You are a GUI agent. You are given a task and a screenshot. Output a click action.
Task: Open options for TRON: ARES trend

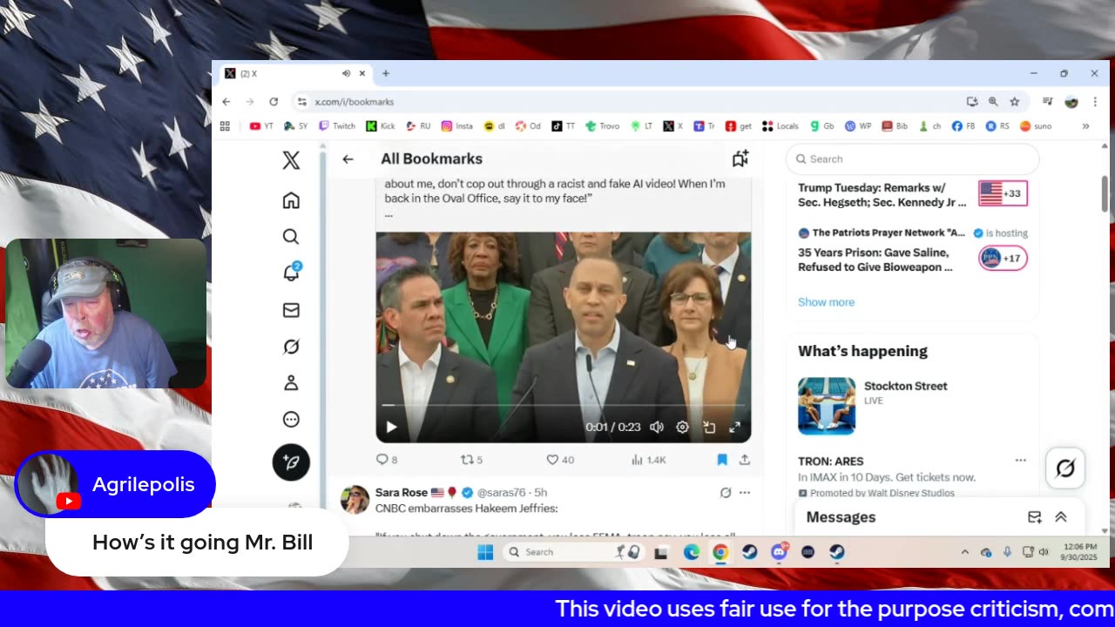(1021, 461)
